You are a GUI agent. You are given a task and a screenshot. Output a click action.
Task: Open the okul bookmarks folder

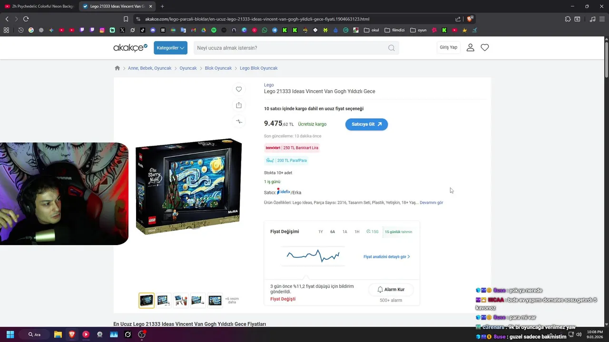coord(372,30)
